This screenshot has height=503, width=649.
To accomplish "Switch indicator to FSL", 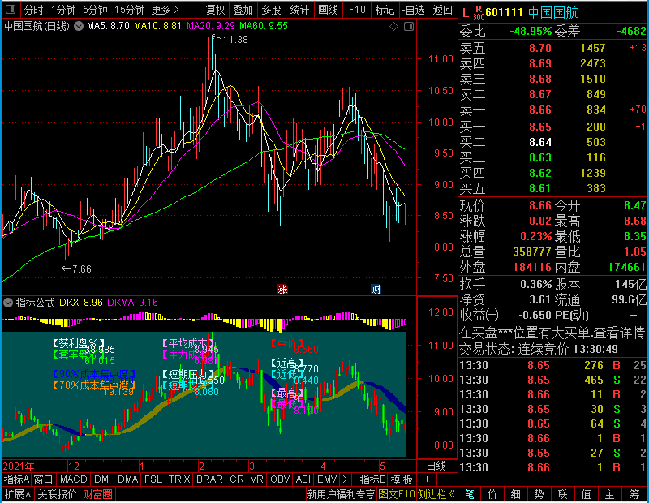I will [x=153, y=479].
